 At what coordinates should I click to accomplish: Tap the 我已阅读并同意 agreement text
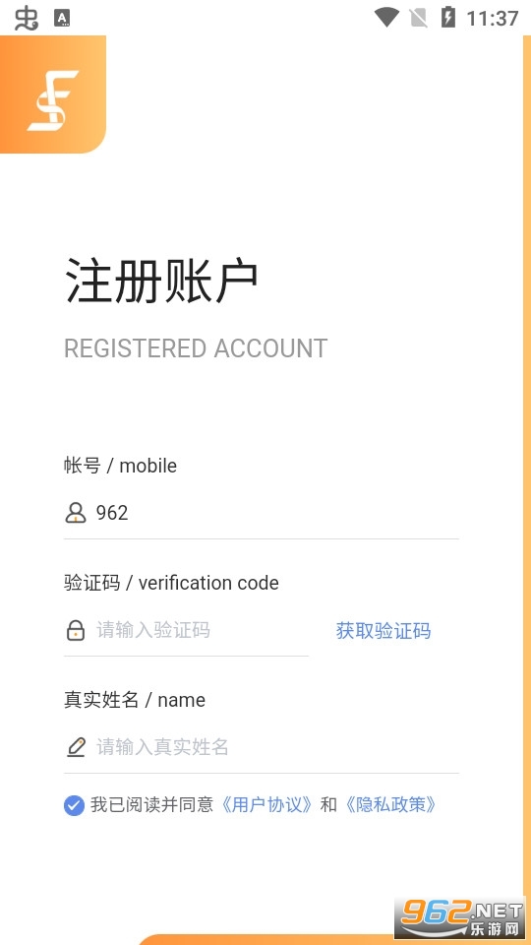(152, 804)
